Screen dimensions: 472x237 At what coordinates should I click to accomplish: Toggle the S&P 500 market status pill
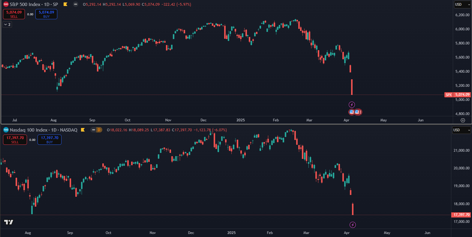pos(76,5)
